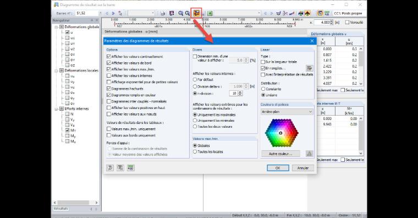Click Annuler button
This screenshot has width=418, height=218.
pyautogui.click(x=303, y=168)
